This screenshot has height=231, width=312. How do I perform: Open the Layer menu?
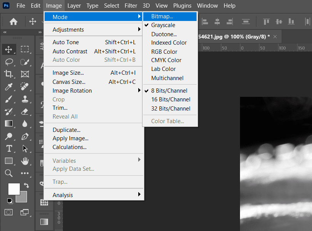pos(74,6)
